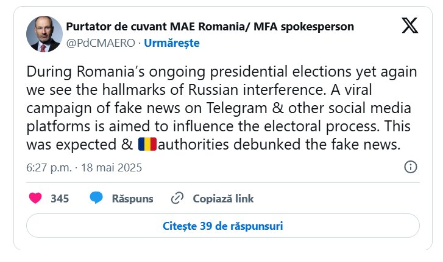Like the tweet with the heart icon

(x=36, y=198)
